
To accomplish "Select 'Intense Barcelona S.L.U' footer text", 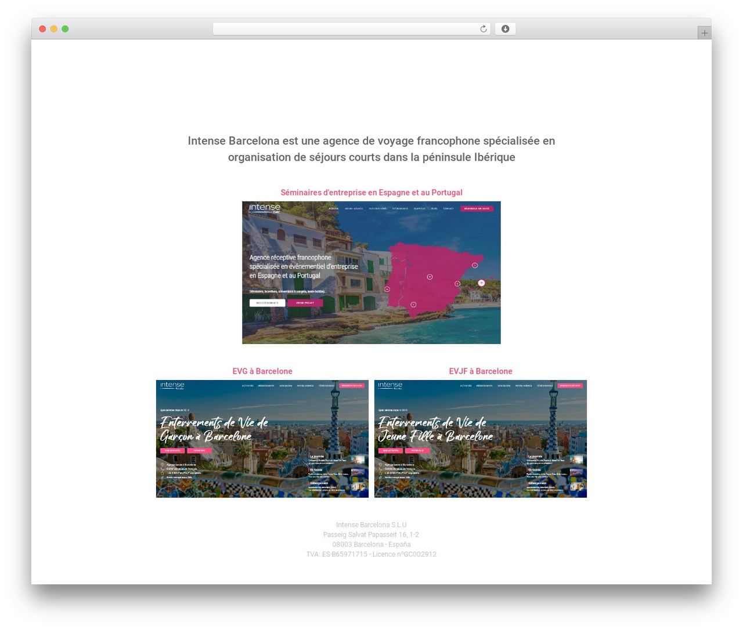I will click(371, 525).
